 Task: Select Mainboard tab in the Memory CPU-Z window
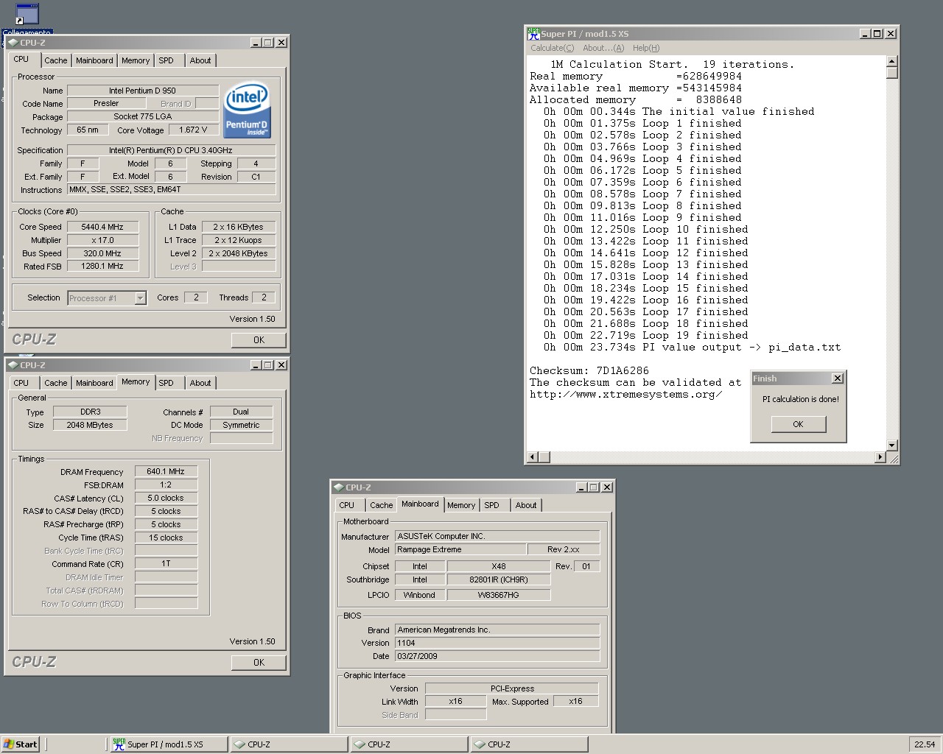[94, 383]
